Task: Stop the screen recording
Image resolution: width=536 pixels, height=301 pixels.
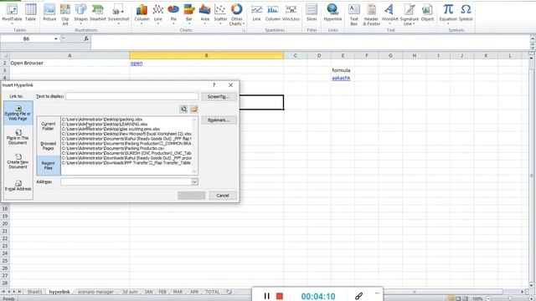Action: point(280,296)
